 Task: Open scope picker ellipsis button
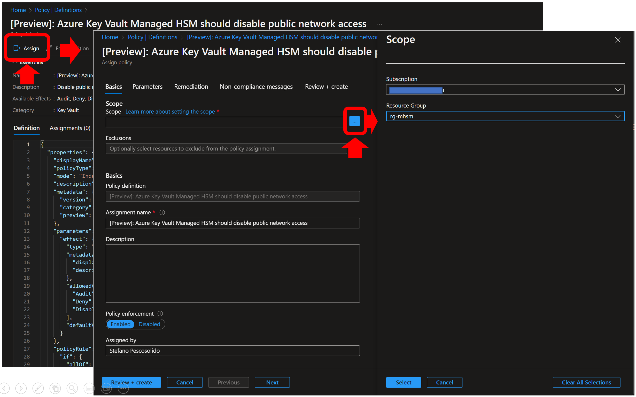(355, 122)
